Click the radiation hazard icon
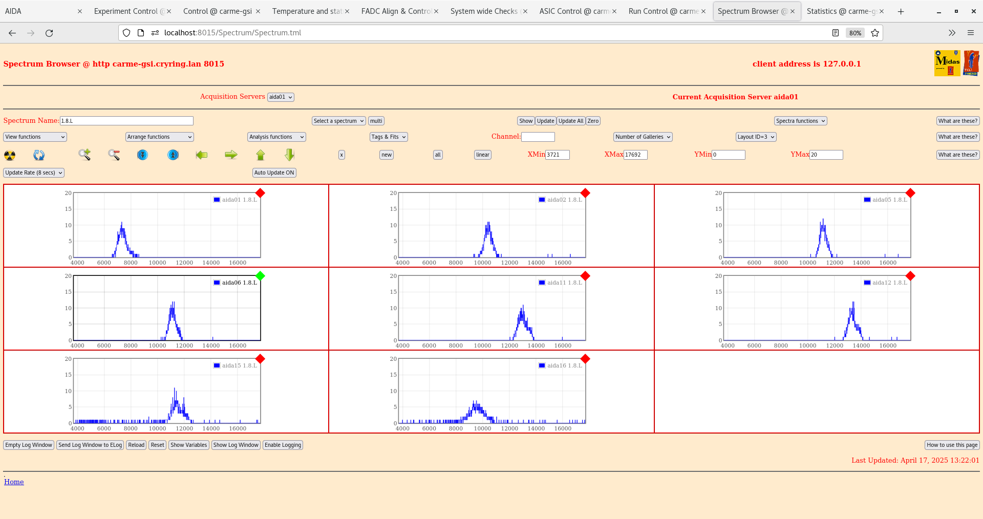The width and height of the screenshot is (983, 519). coord(10,155)
